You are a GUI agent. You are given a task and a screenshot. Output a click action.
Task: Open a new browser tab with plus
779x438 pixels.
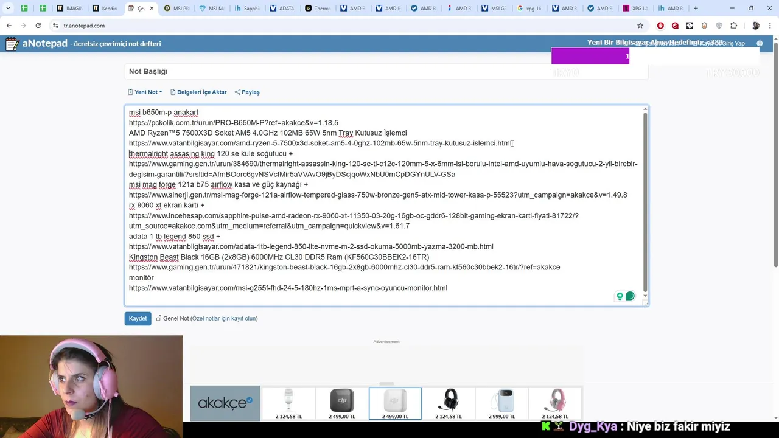click(696, 9)
